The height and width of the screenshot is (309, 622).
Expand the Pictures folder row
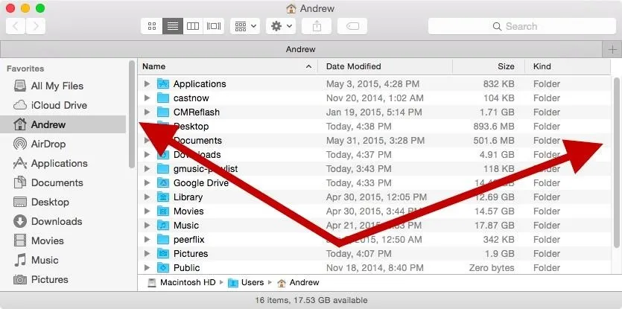coord(147,253)
